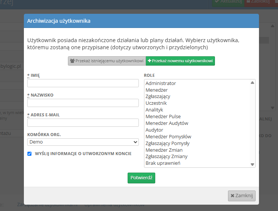
Task: Select the Zgłaszający Pomysły role
Action: pos(197,143)
